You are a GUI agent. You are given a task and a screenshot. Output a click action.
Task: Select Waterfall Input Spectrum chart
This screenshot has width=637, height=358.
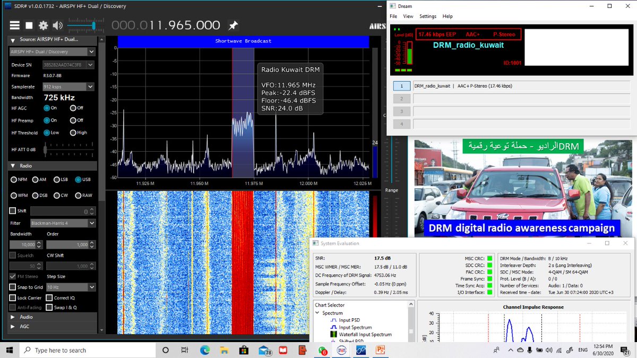click(365, 335)
